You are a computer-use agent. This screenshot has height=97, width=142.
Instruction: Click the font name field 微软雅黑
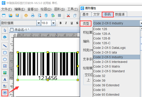point(18,23)
